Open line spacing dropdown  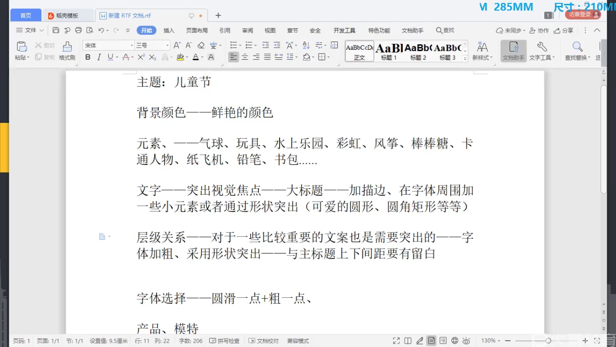pos(296,57)
